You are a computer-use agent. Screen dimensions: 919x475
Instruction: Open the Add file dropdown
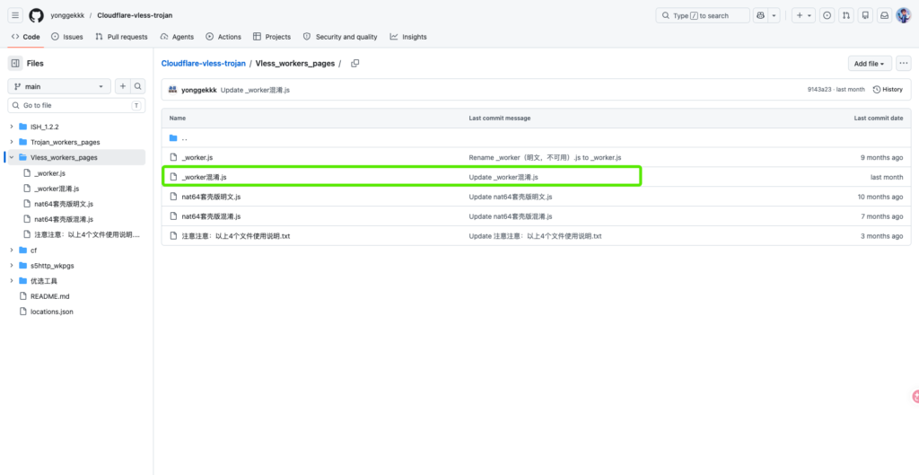point(870,64)
